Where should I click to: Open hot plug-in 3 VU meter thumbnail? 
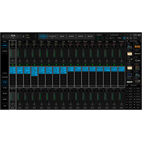[130, 54]
